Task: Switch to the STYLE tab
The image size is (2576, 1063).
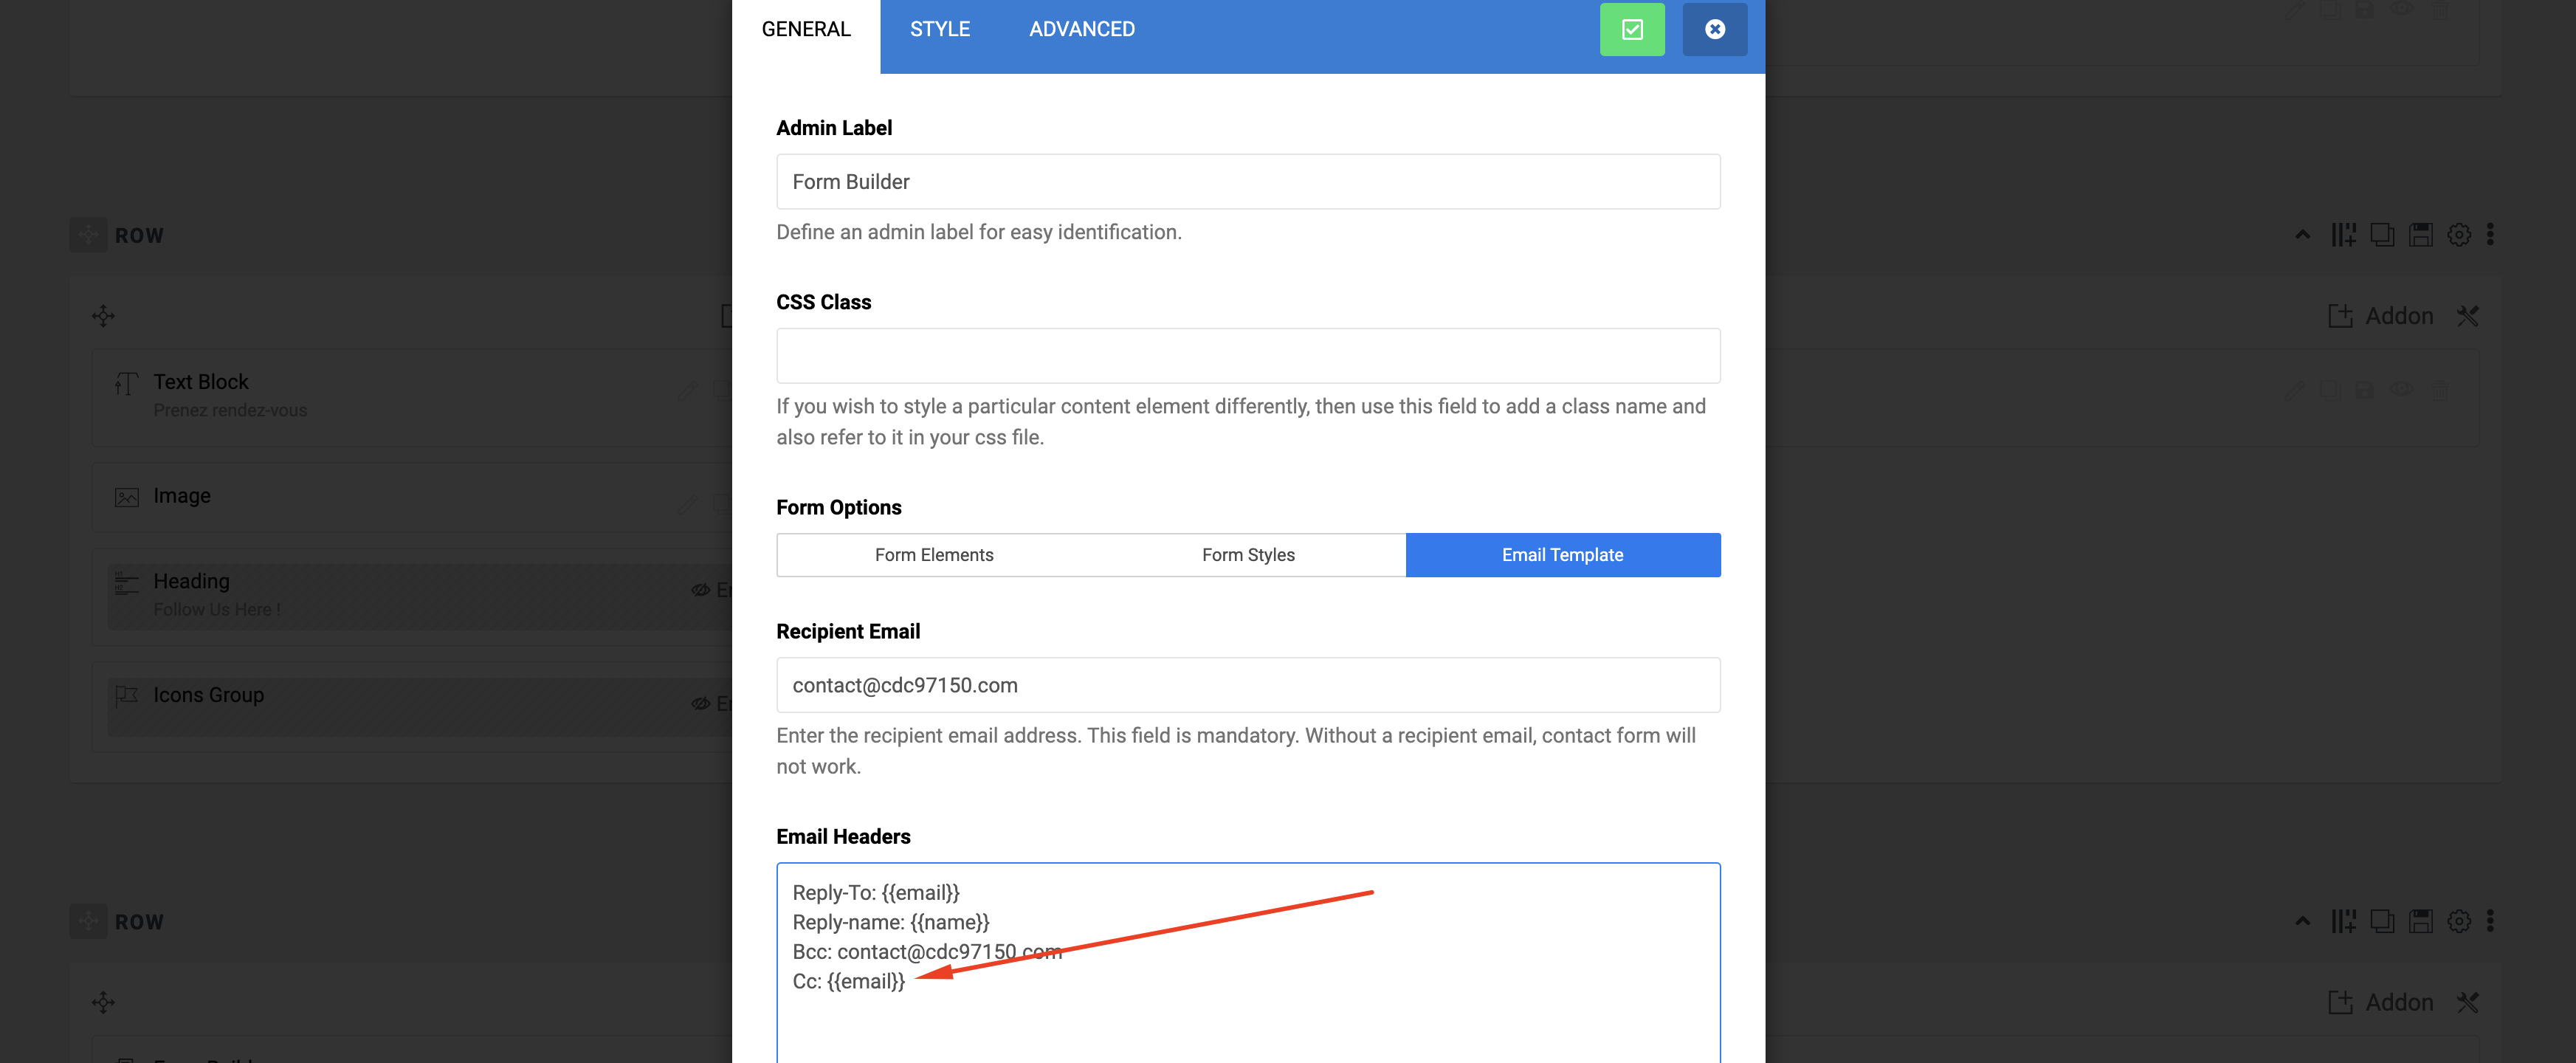Action: coord(939,30)
